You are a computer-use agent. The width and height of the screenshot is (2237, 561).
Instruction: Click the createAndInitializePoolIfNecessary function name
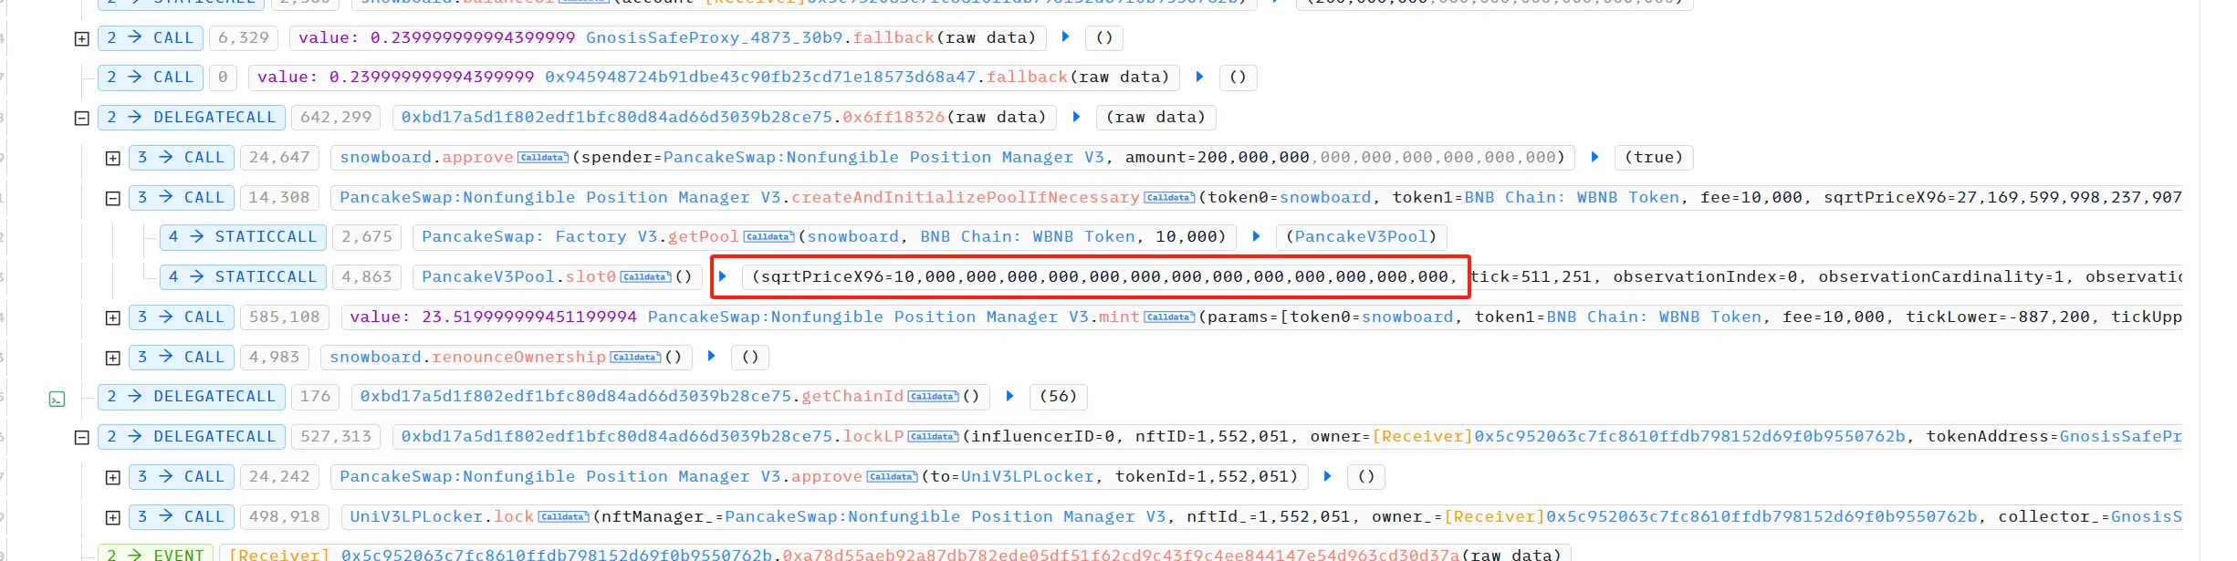click(x=966, y=198)
